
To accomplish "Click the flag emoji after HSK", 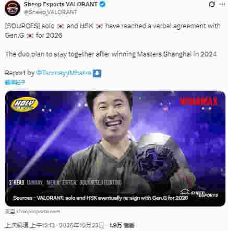I will pyautogui.click(x=99, y=26).
